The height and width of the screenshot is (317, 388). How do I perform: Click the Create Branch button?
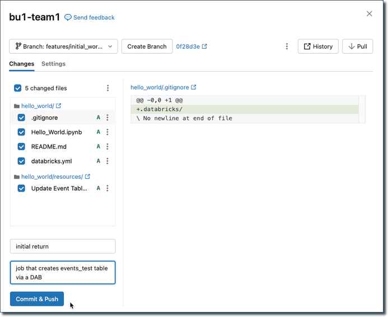[147, 46]
